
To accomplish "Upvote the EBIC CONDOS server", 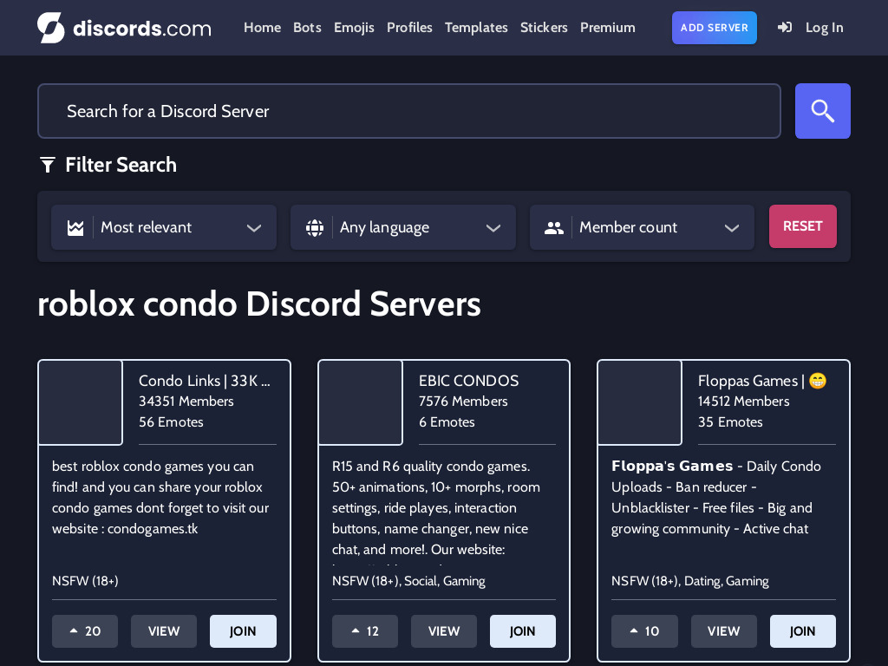I will coord(364,630).
